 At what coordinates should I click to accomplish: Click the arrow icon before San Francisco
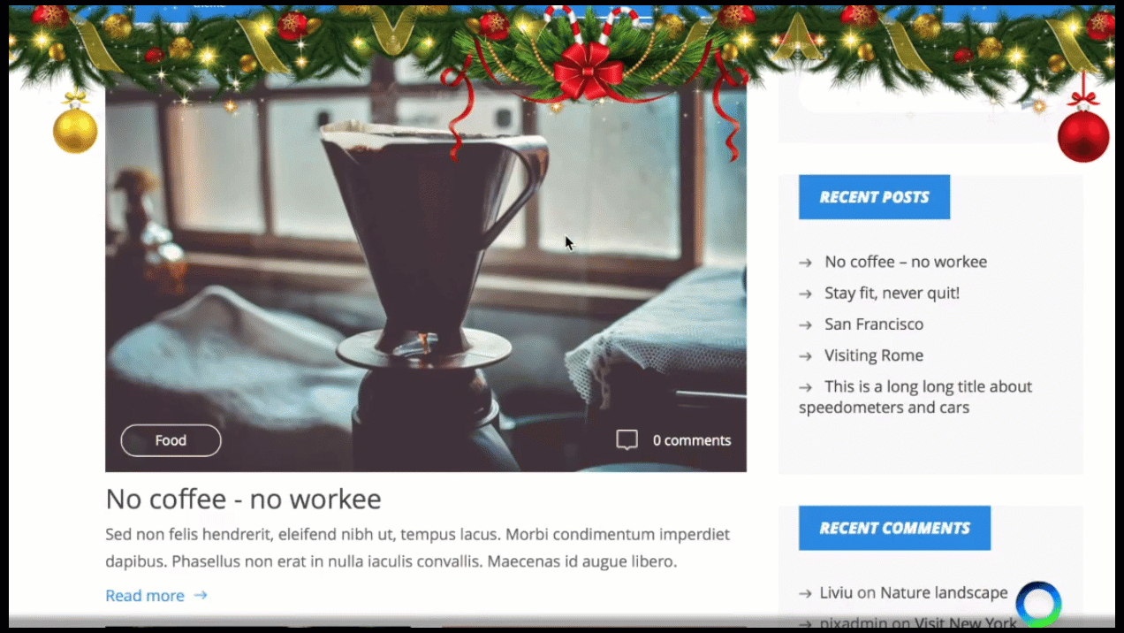(x=805, y=324)
